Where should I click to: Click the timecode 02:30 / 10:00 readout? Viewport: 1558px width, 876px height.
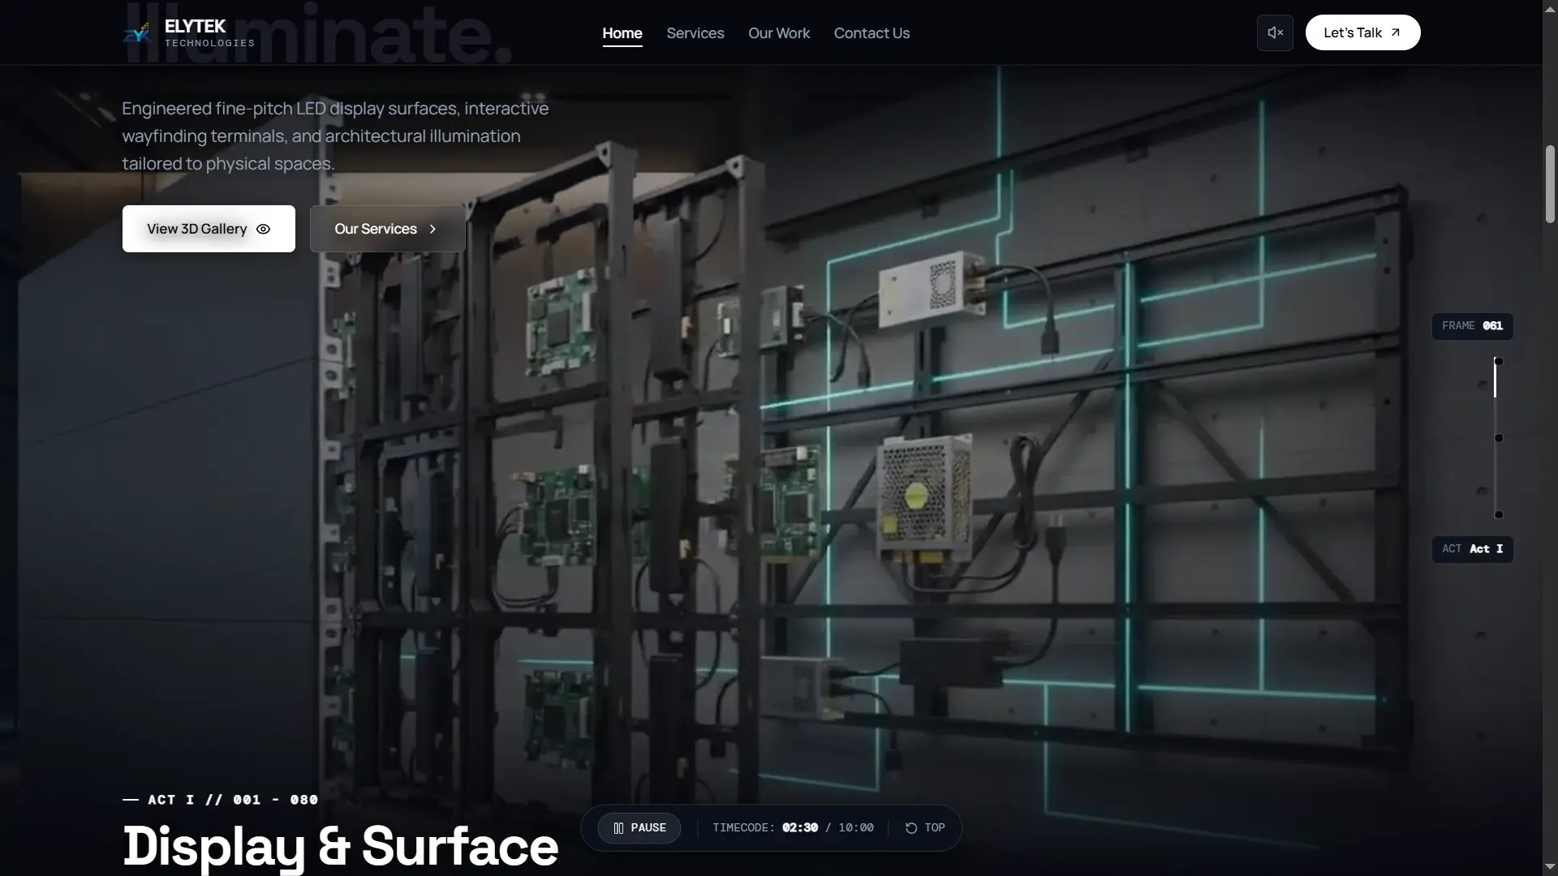[793, 828]
